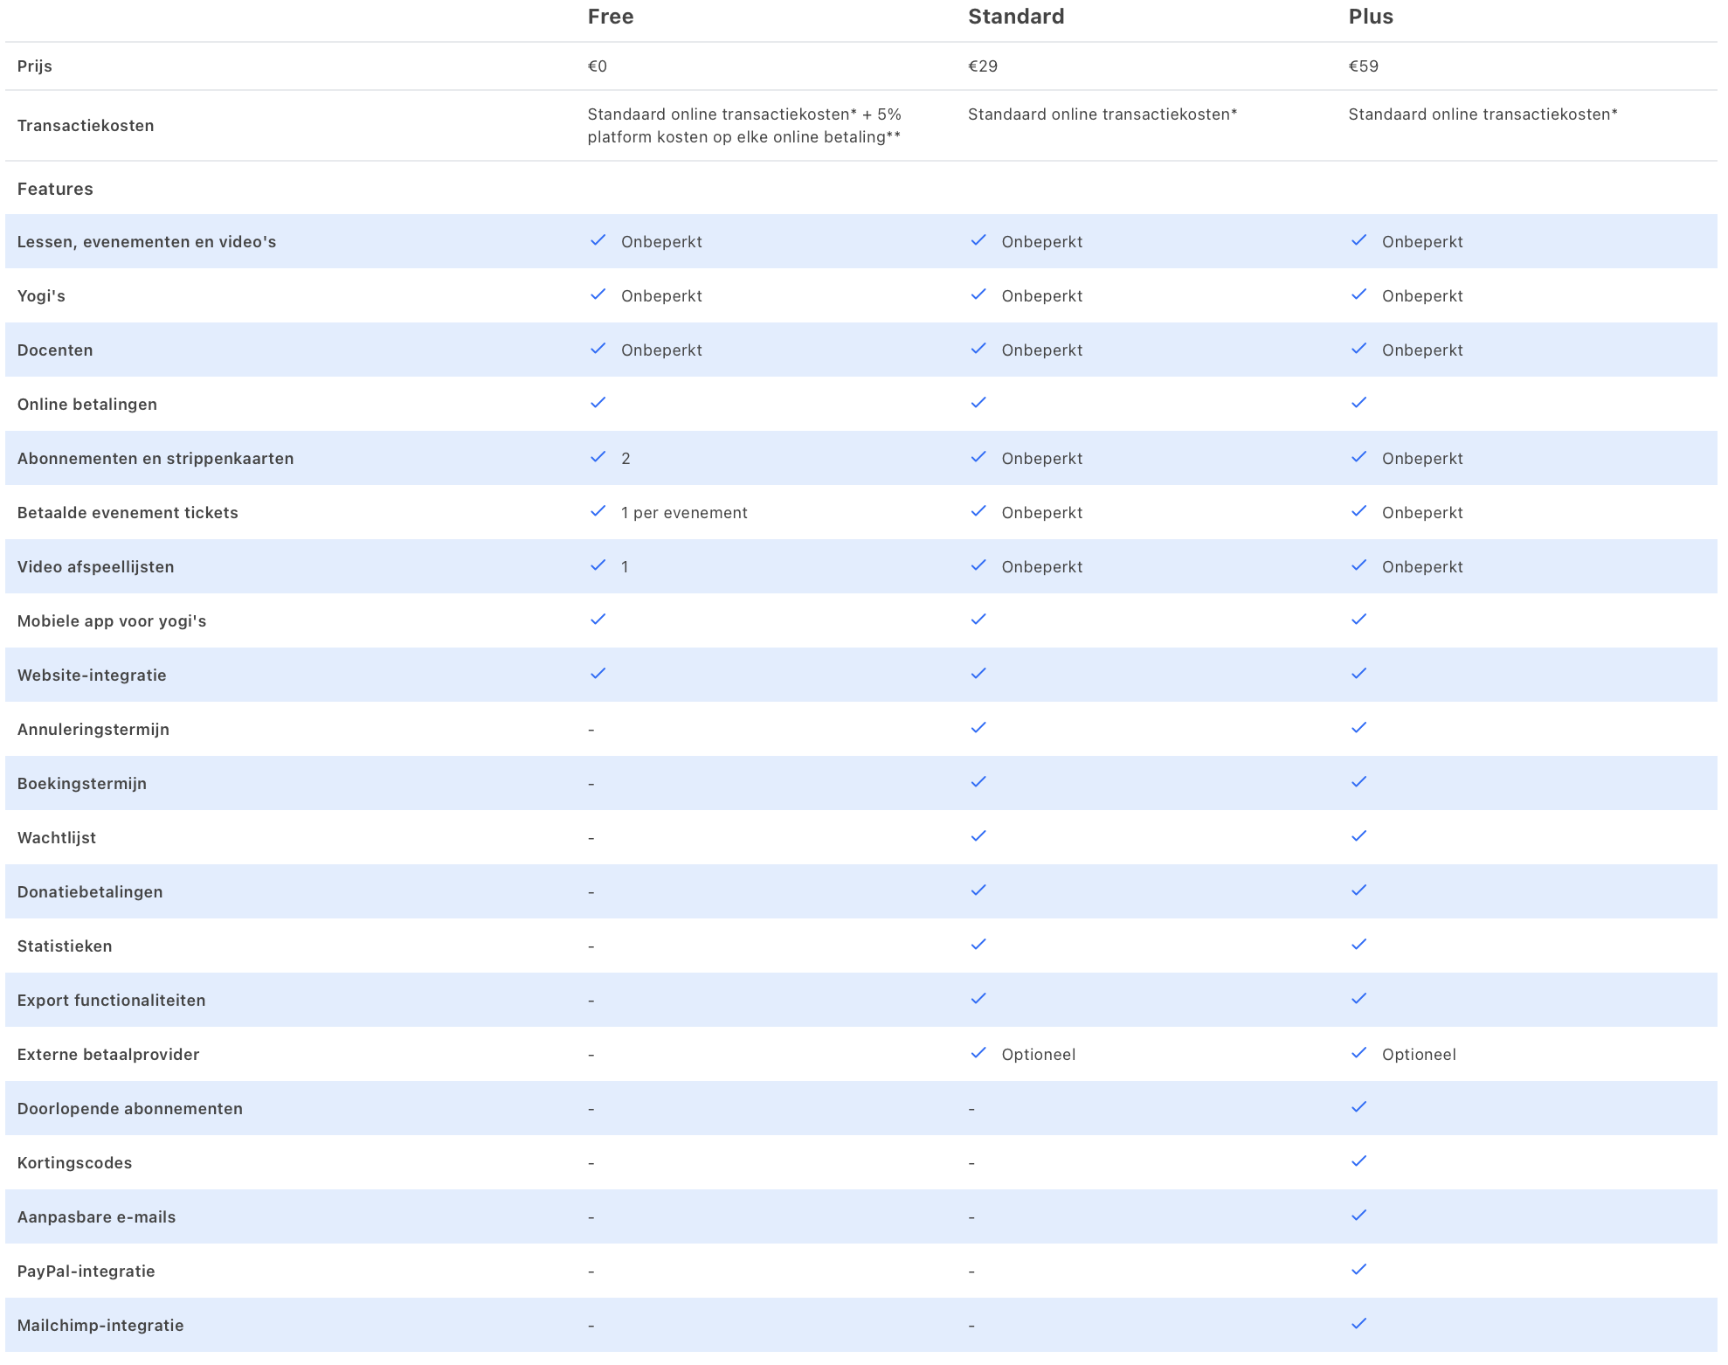Click Plus checkmark for Mailchimp-integratie
This screenshot has height=1365, width=1728.
[1358, 1324]
